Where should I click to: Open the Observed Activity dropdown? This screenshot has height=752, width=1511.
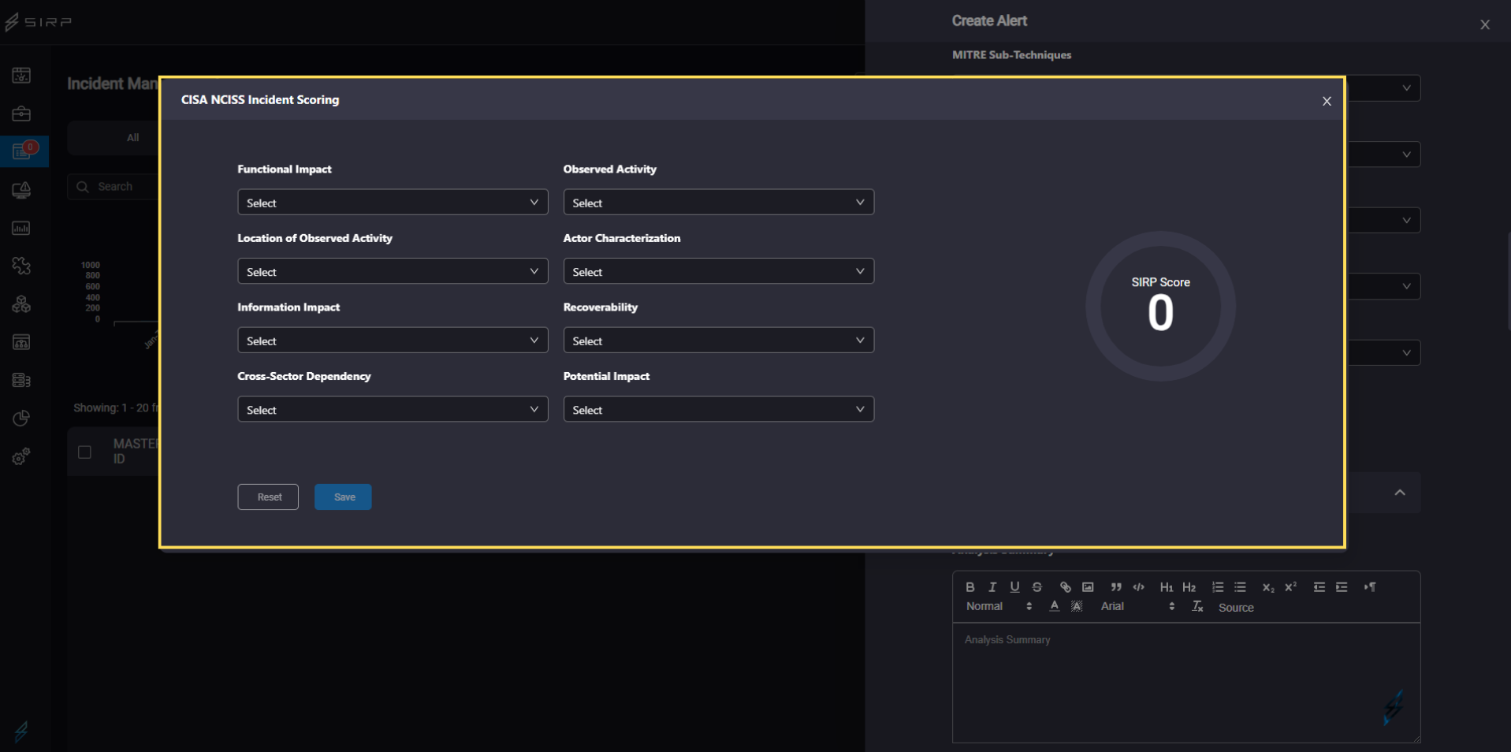(718, 203)
